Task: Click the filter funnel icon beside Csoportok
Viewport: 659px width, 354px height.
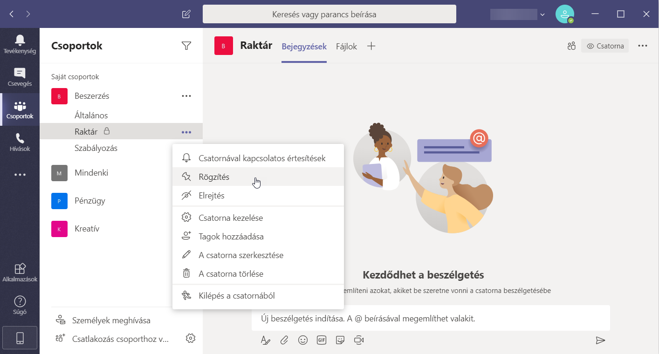Action: [x=186, y=46]
